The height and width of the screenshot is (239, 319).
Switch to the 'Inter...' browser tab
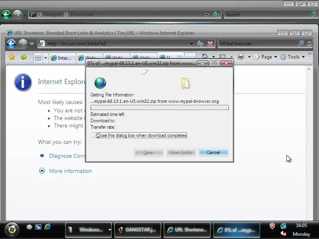[x=62, y=58]
